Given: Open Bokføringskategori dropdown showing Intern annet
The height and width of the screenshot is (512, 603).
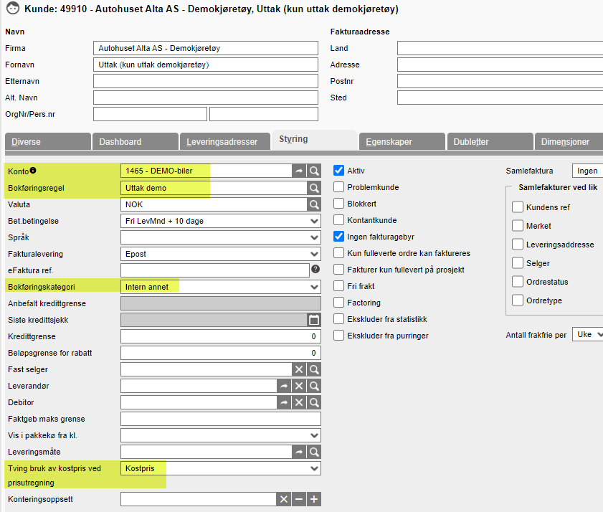Looking at the screenshot, I should click(x=220, y=287).
